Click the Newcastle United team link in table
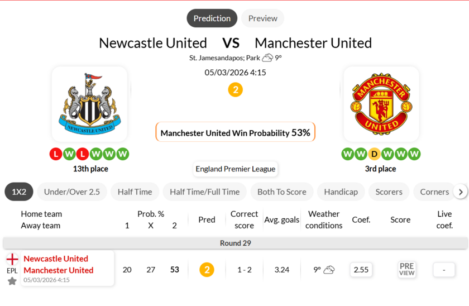 pos(56,259)
